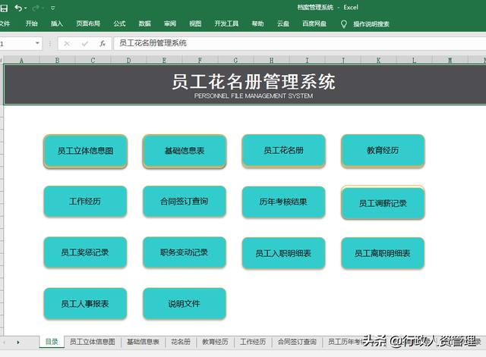
Task: Click the 员工立体信息图 button
Action: (x=85, y=151)
